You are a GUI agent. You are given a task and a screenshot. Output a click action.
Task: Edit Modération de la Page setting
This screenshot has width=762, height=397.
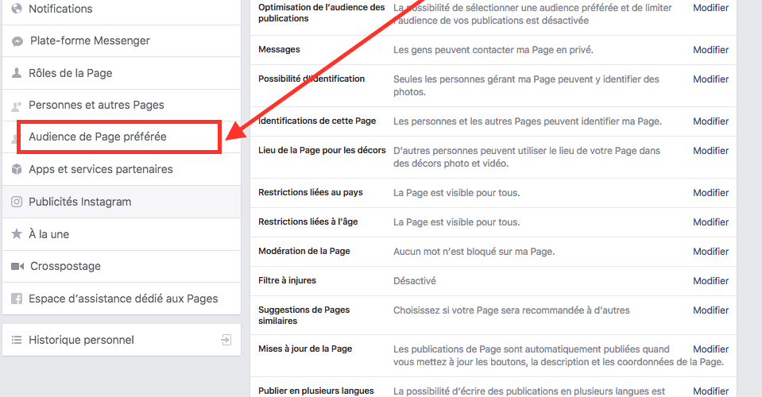click(710, 252)
